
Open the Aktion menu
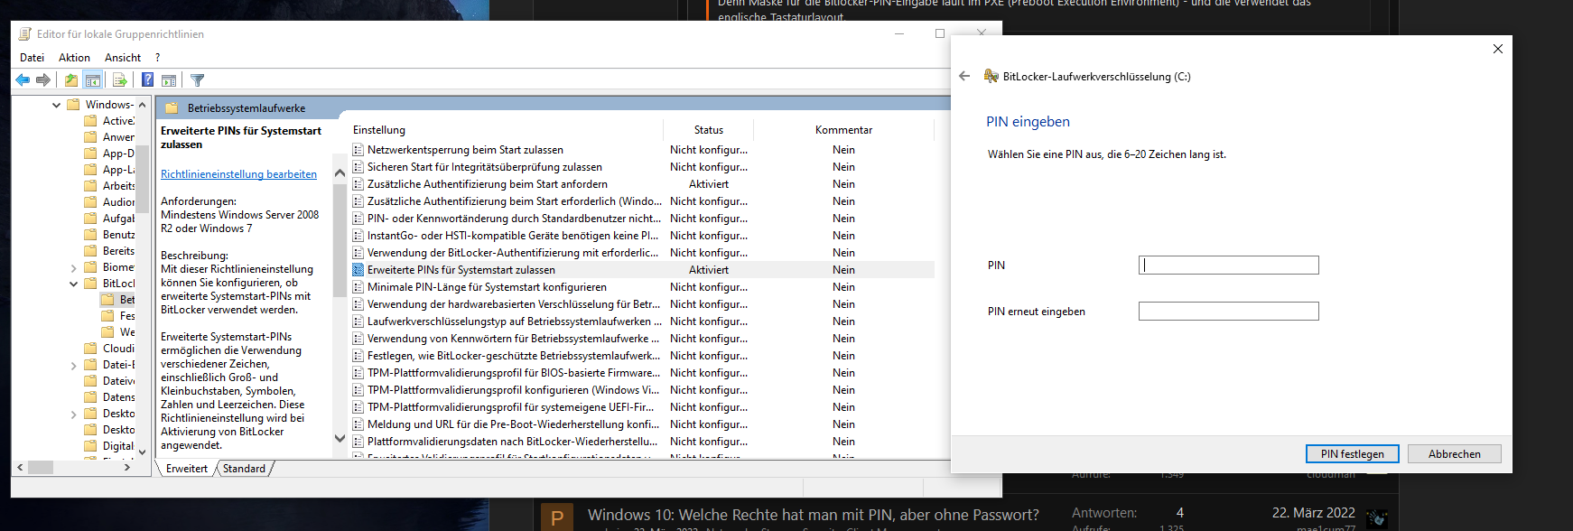click(x=74, y=58)
